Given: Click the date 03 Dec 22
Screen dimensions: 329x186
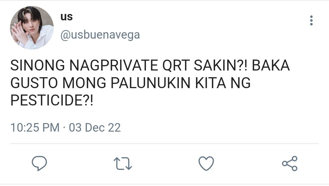Looking at the screenshot, I should (95, 128).
